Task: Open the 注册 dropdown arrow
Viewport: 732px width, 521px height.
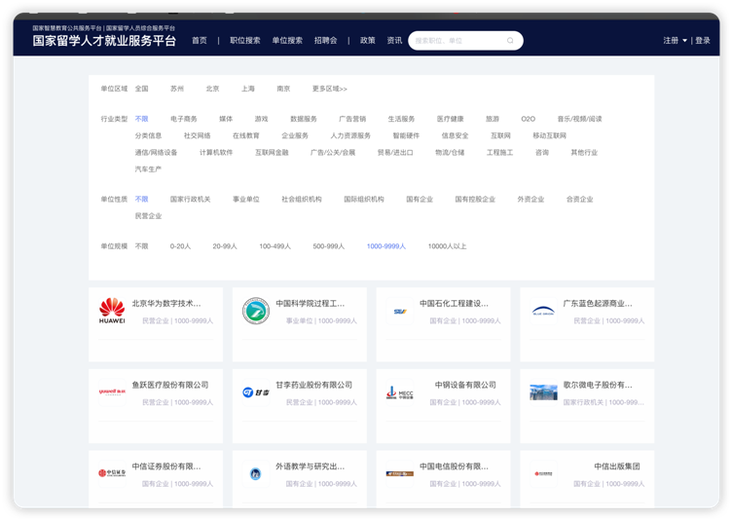Action: [x=685, y=41]
